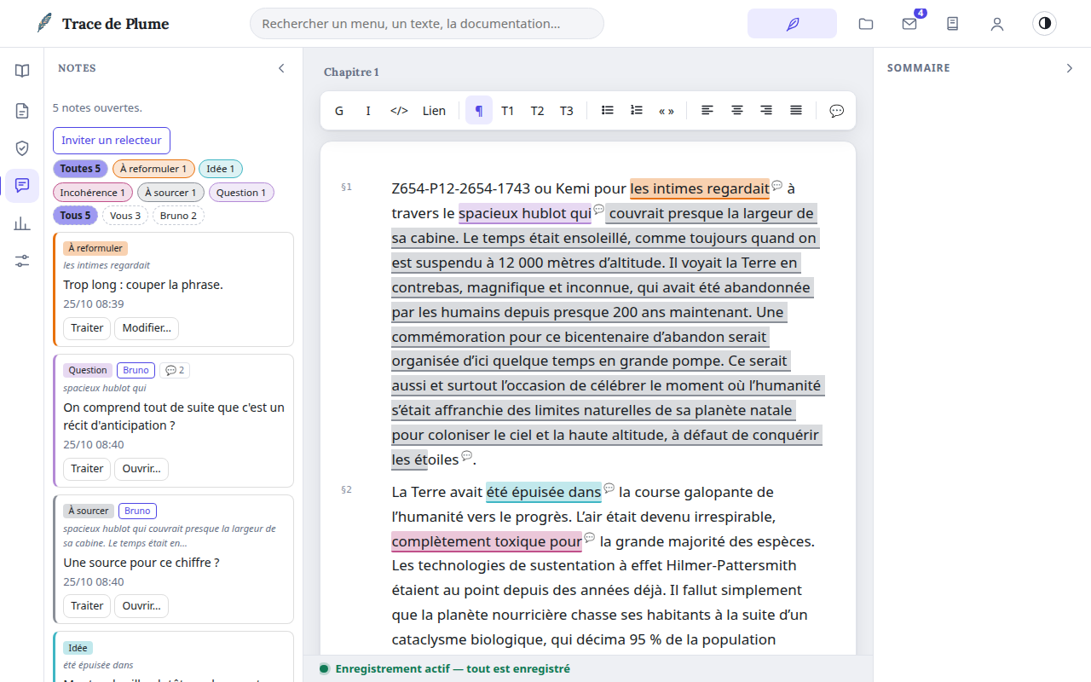The width and height of the screenshot is (1091, 682).
Task: Apply T2 heading style
Action: point(537,110)
